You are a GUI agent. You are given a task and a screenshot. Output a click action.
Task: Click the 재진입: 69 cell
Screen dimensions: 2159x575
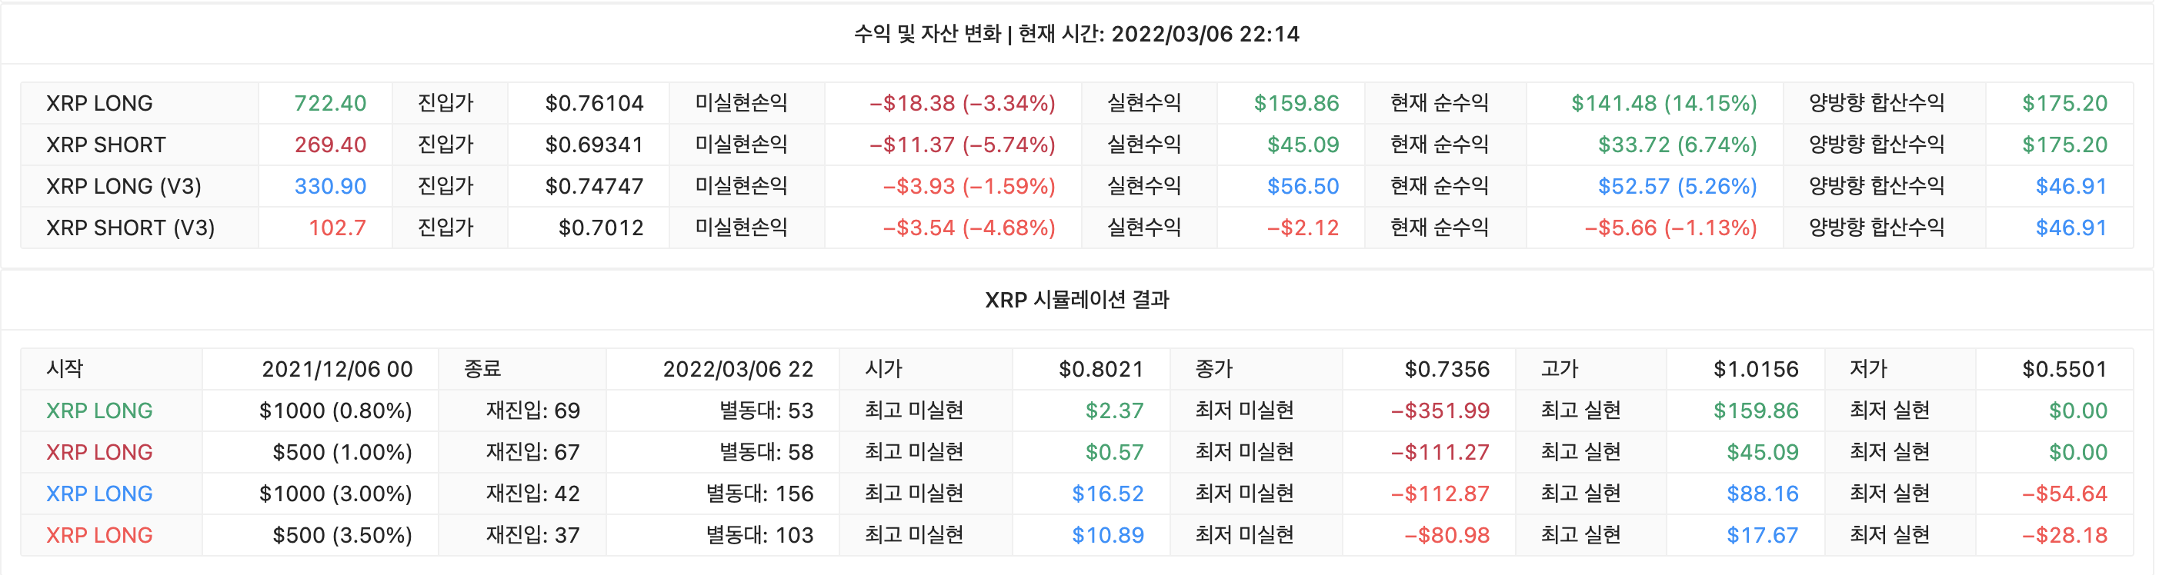533,411
